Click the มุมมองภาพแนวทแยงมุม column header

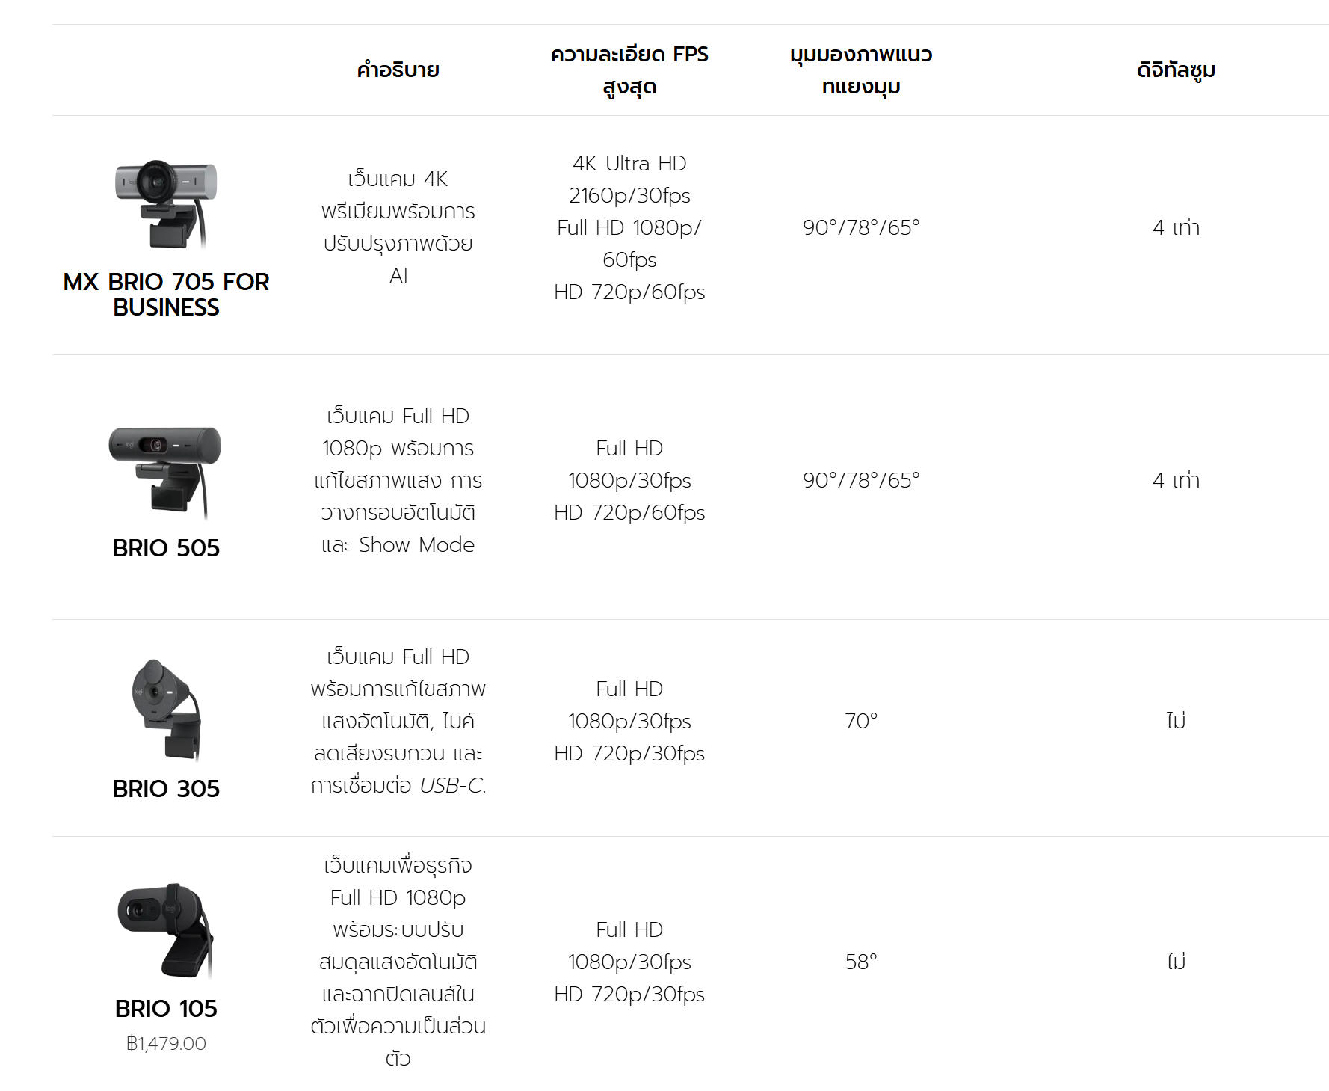(x=861, y=70)
